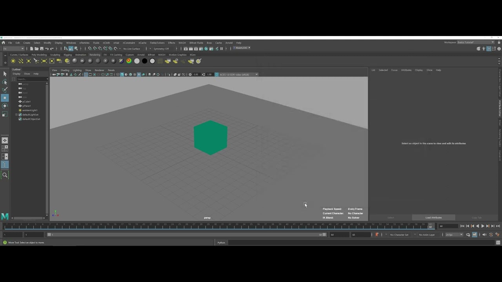Click the area light shelf icon

point(44,61)
